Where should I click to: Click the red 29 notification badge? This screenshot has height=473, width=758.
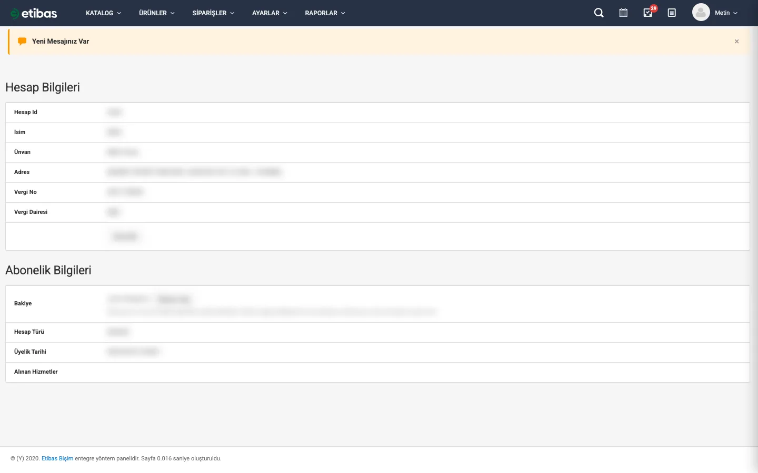tap(654, 8)
